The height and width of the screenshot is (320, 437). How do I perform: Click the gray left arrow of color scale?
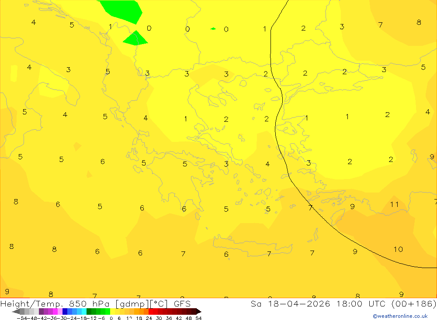[16, 312]
